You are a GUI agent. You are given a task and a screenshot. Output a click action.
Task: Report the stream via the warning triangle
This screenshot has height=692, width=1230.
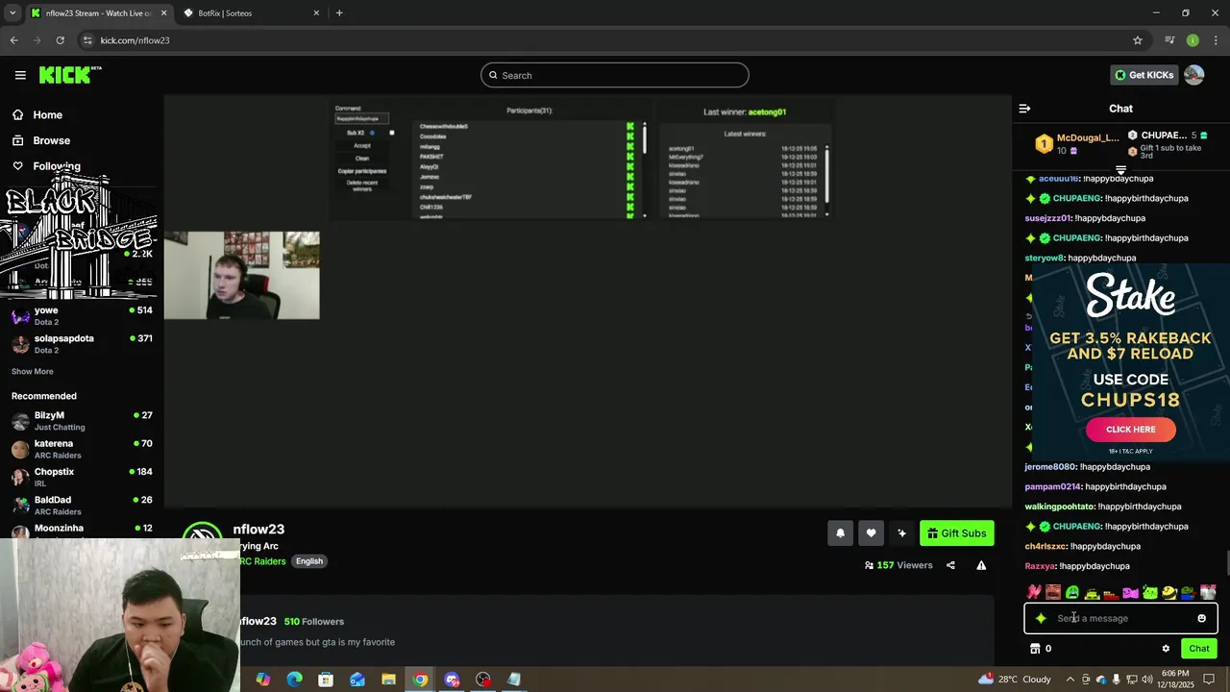click(x=981, y=565)
